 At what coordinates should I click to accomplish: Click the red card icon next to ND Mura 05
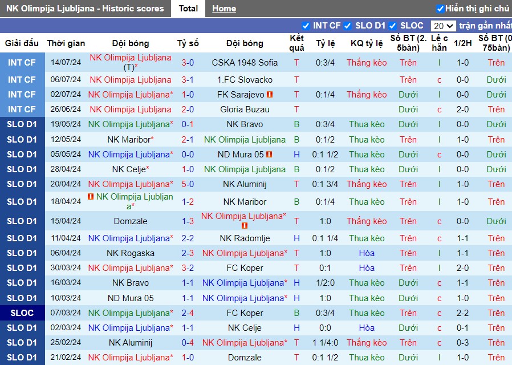269,154
